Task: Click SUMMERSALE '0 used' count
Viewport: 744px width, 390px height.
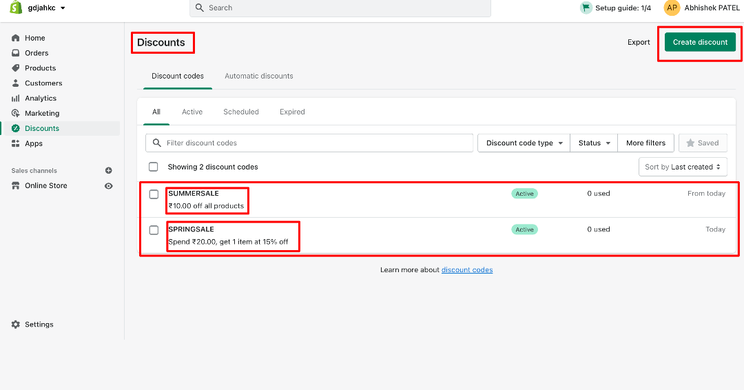Action: 599,194
